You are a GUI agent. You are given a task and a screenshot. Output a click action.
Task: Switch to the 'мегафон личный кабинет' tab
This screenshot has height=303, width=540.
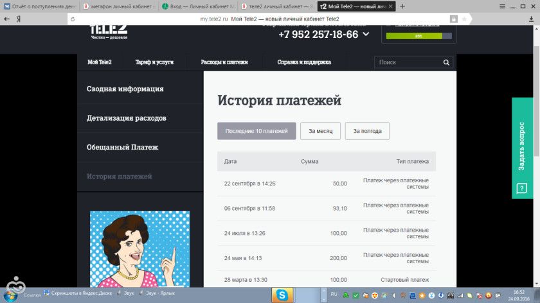(119, 6)
